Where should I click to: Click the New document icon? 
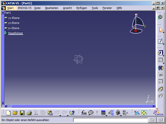pyautogui.click(x=8, y=113)
